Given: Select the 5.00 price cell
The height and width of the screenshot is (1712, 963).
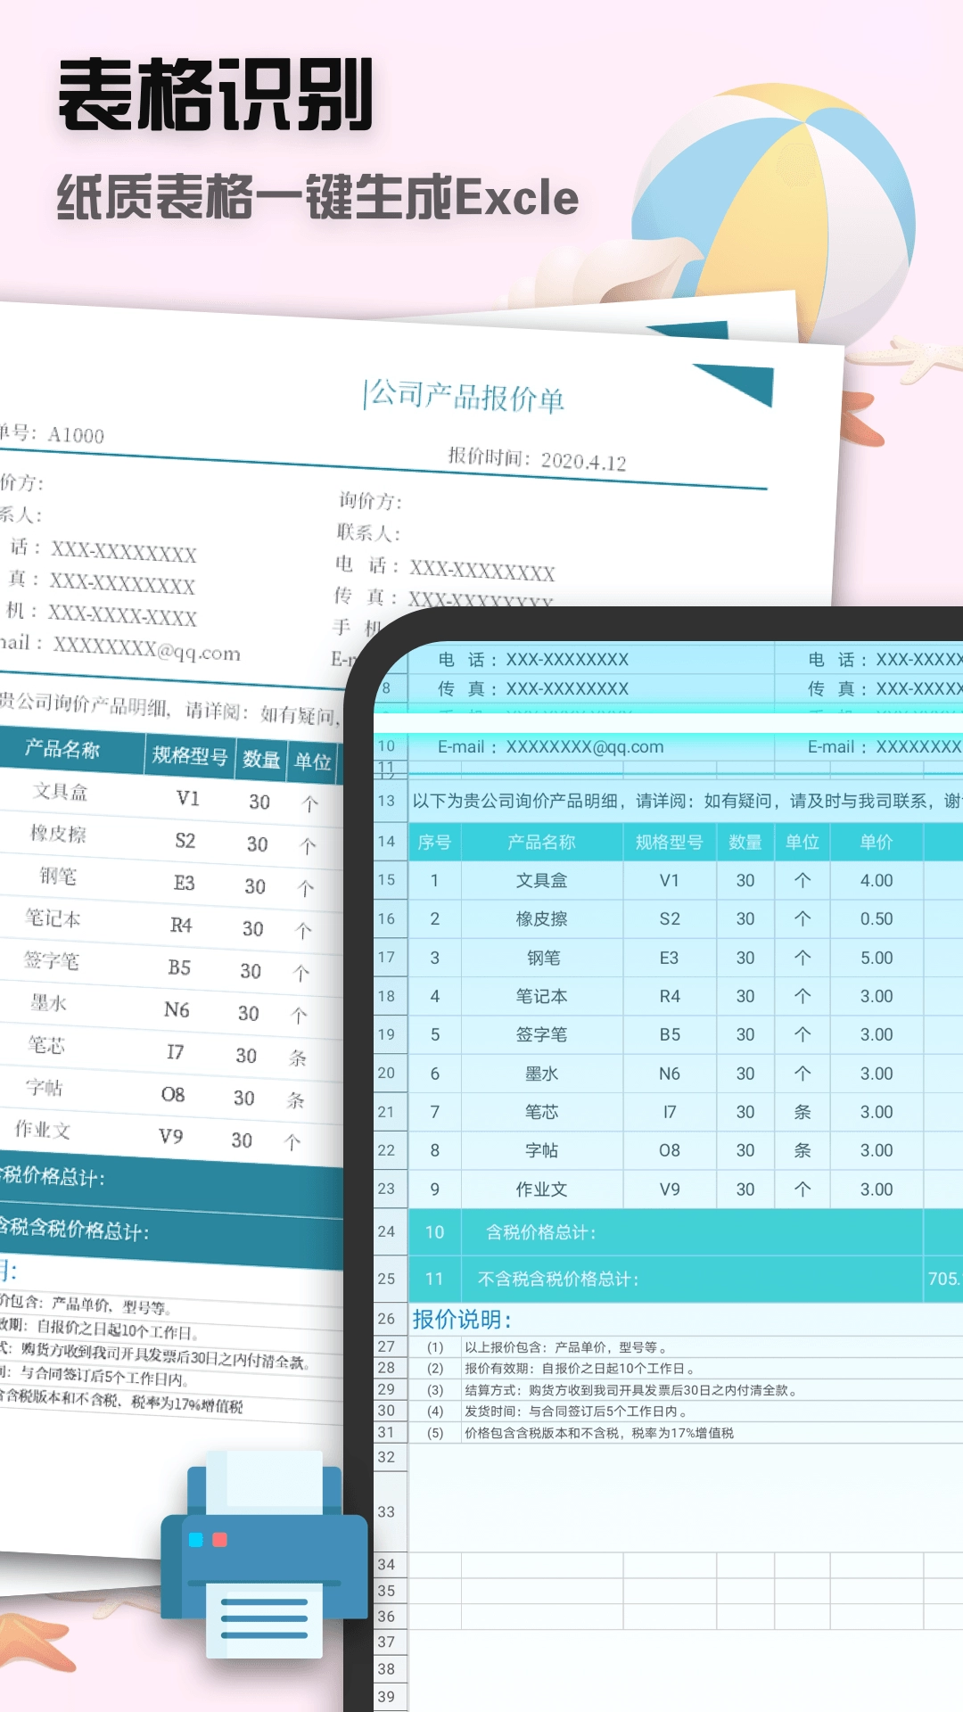Looking at the screenshot, I should click(876, 958).
